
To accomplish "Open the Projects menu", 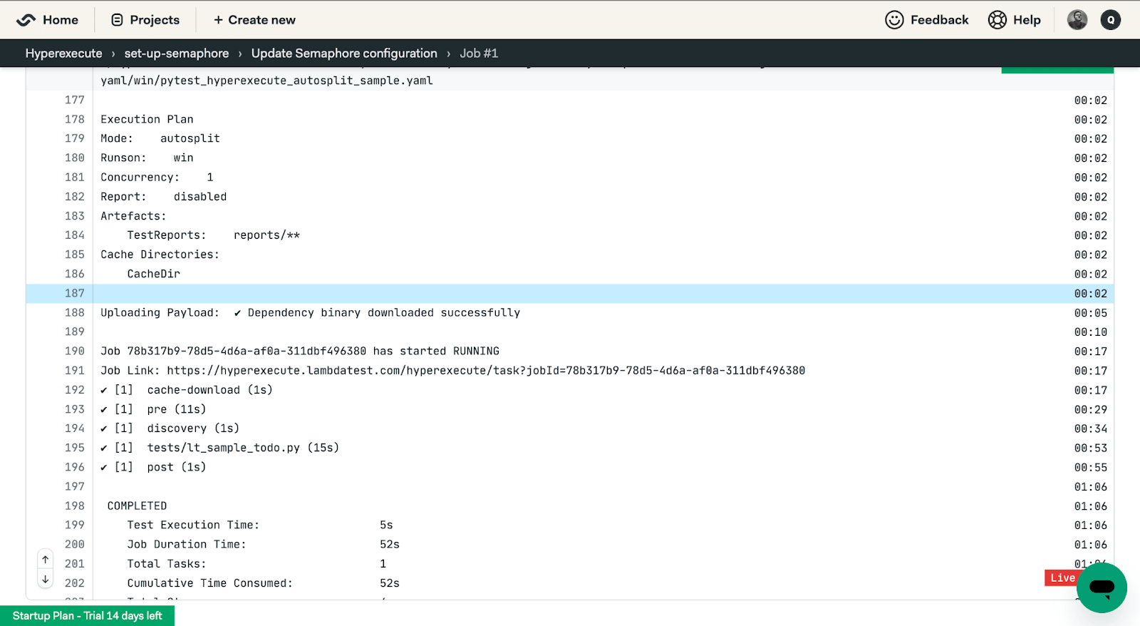I will (145, 20).
